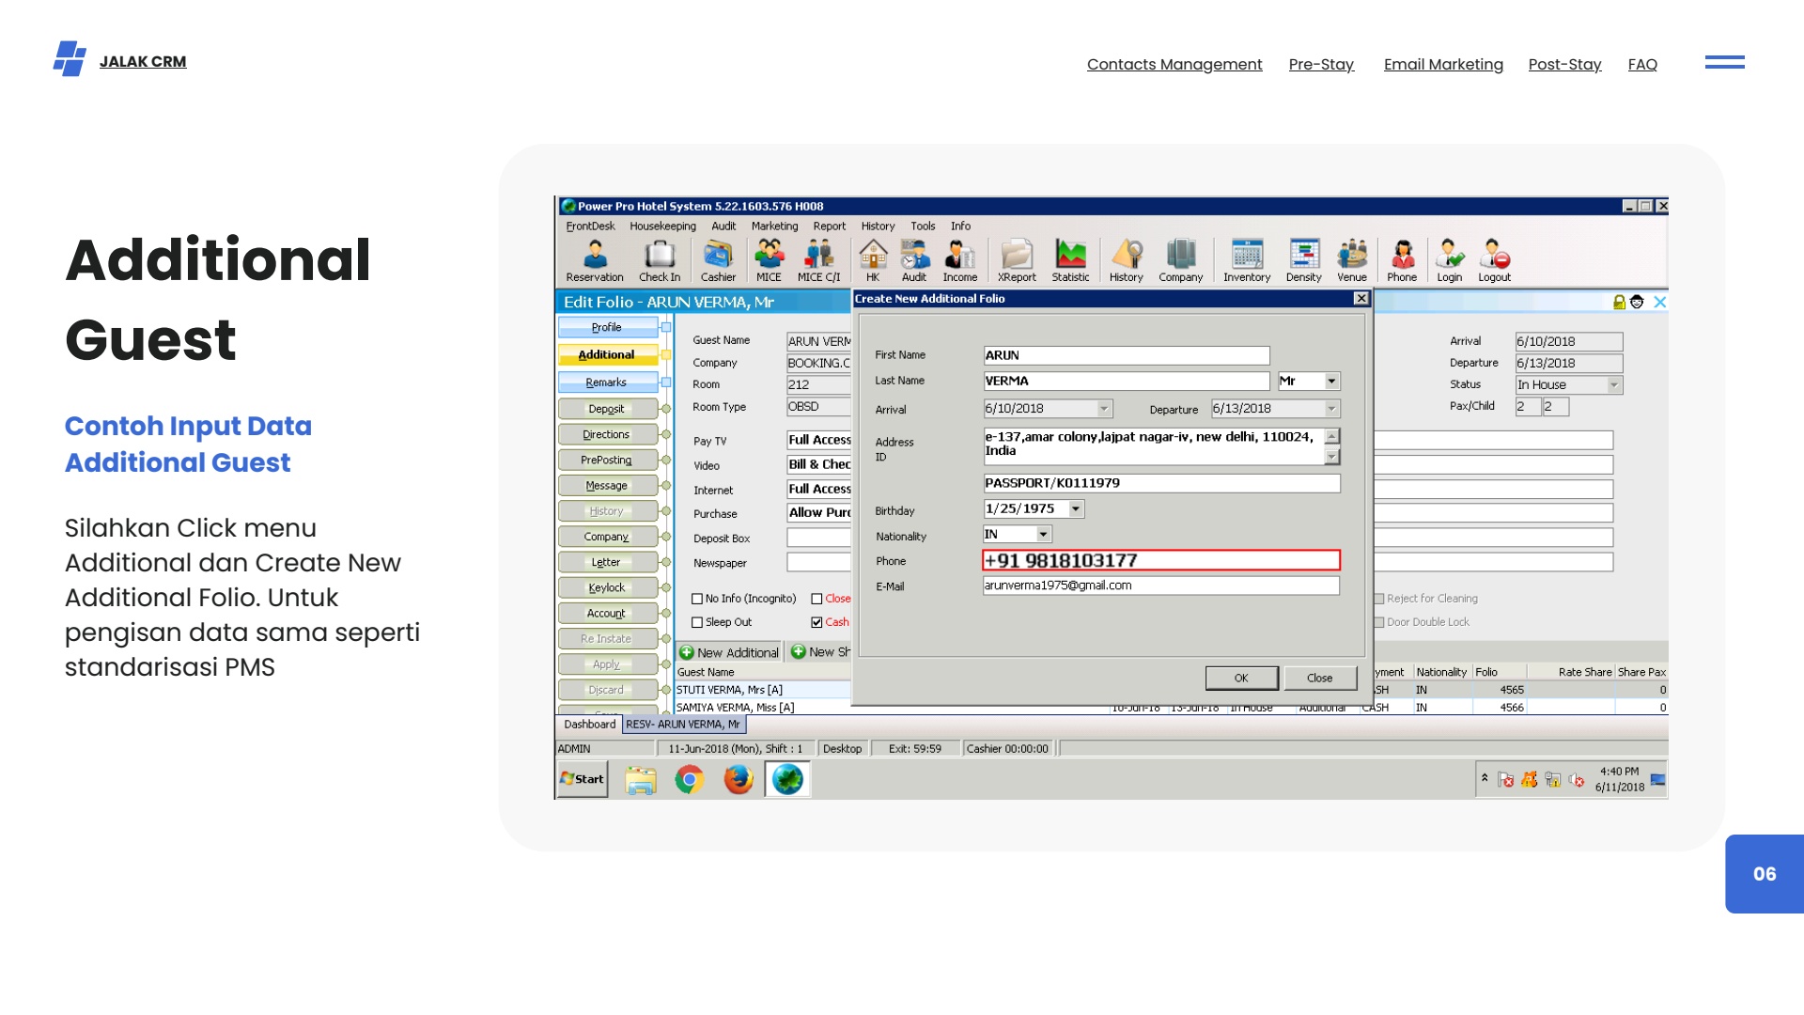Launch Google Chrome from the taskbar
The image size is (1804, 1015).
690,779
